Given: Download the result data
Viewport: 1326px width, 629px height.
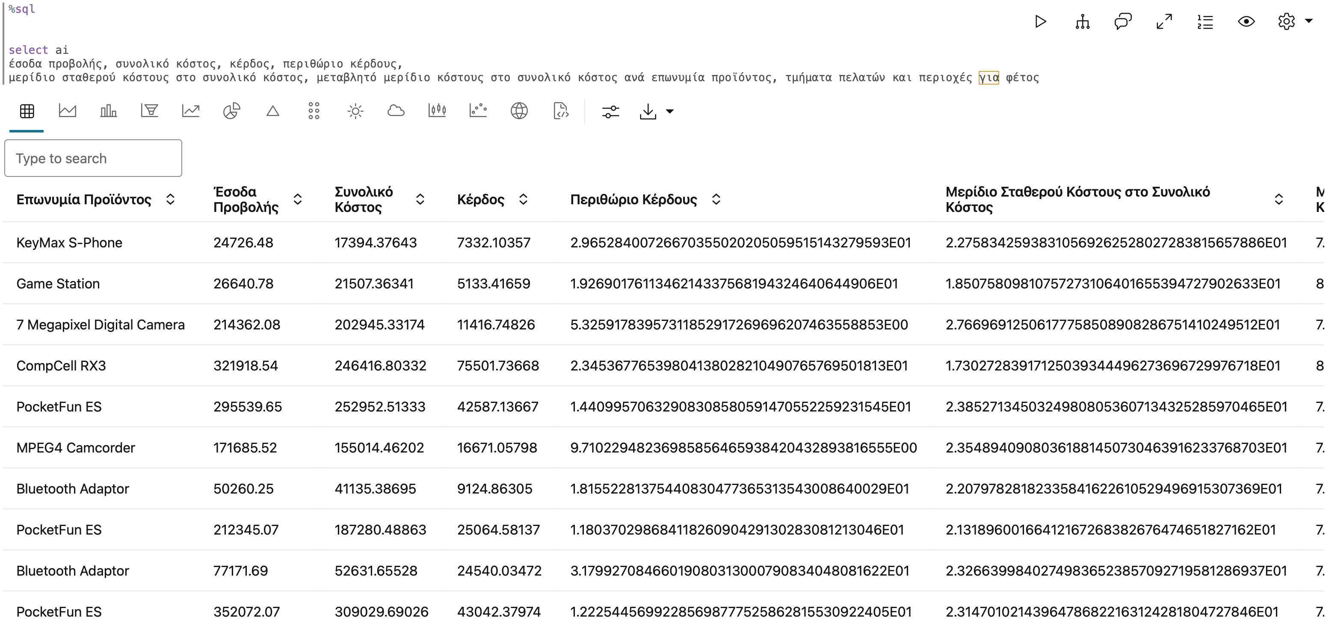Looking at the screenshot, I should (648, 112).
